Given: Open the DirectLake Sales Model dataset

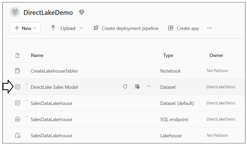Looking at the screenshot, I should (x=54, y=87).
